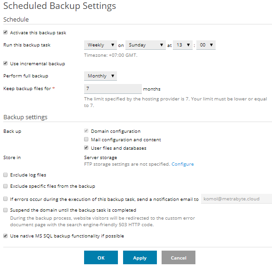Click the Cancel button
This screenshot has width=272, height=268.
click(179, 257)
